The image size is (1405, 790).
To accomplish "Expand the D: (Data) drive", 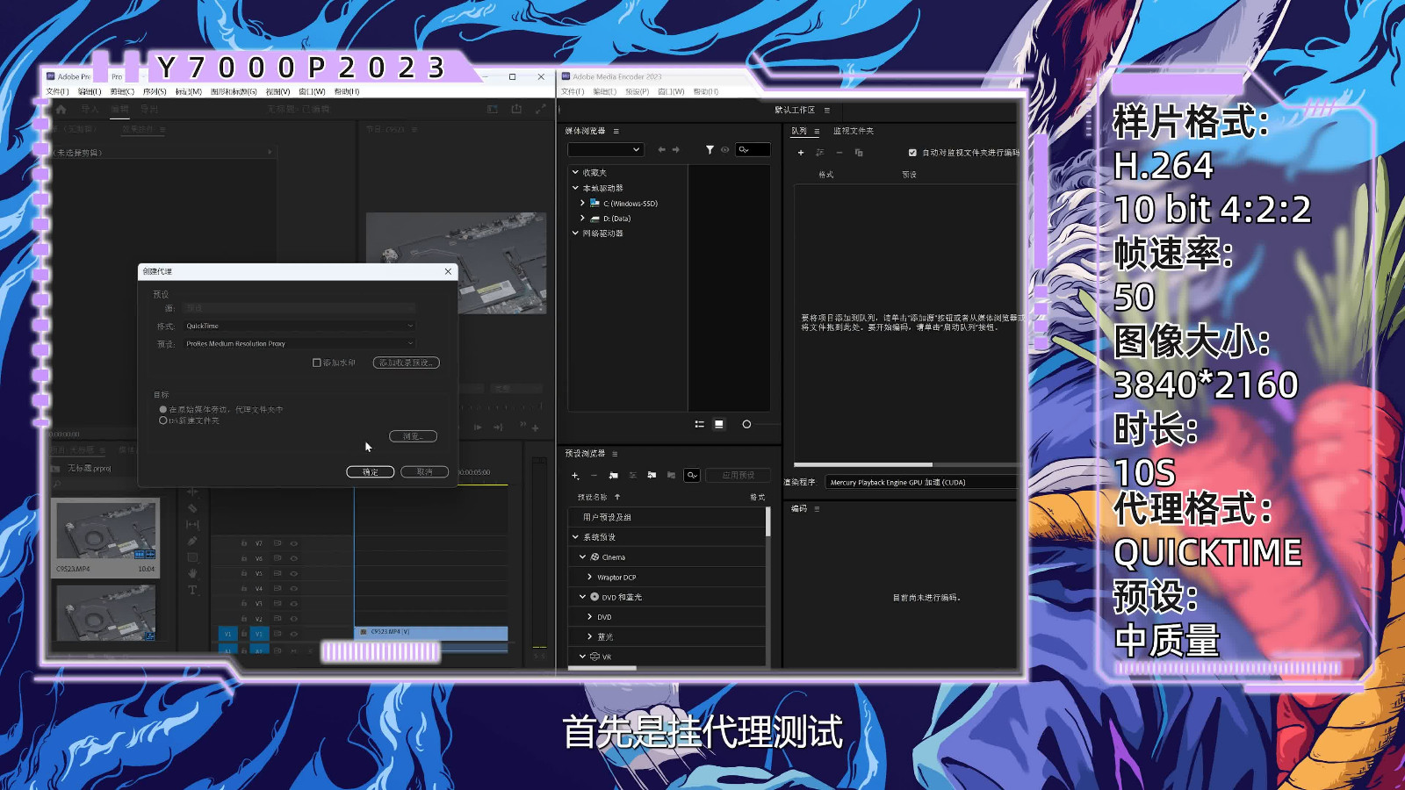I will click(x=582, y=218).
